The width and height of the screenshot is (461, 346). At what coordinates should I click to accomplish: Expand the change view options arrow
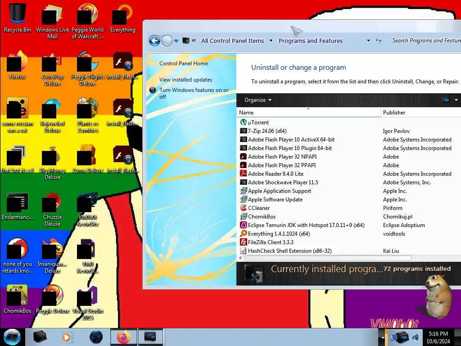[456, 100]
